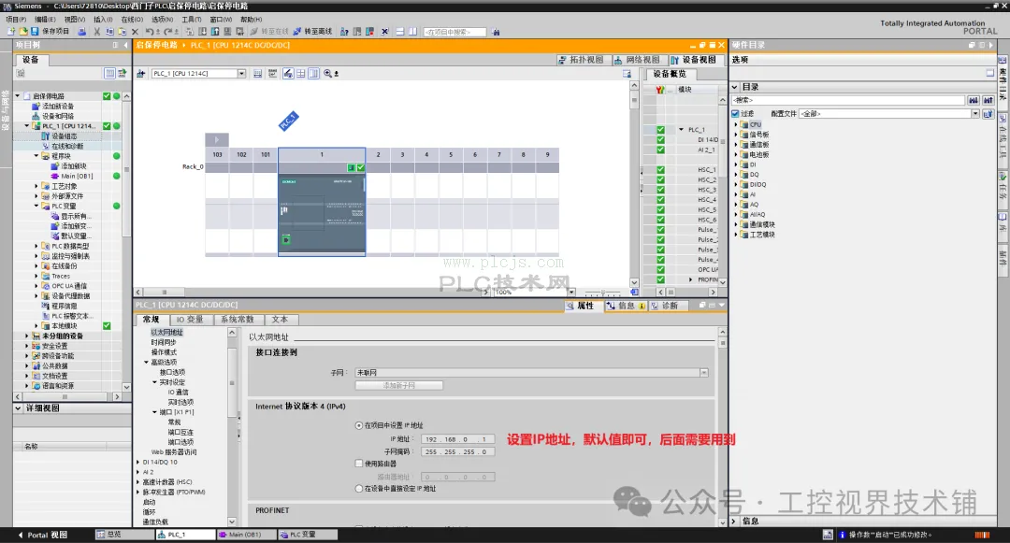Select 操作模式 in property navigation

(164, 352)
